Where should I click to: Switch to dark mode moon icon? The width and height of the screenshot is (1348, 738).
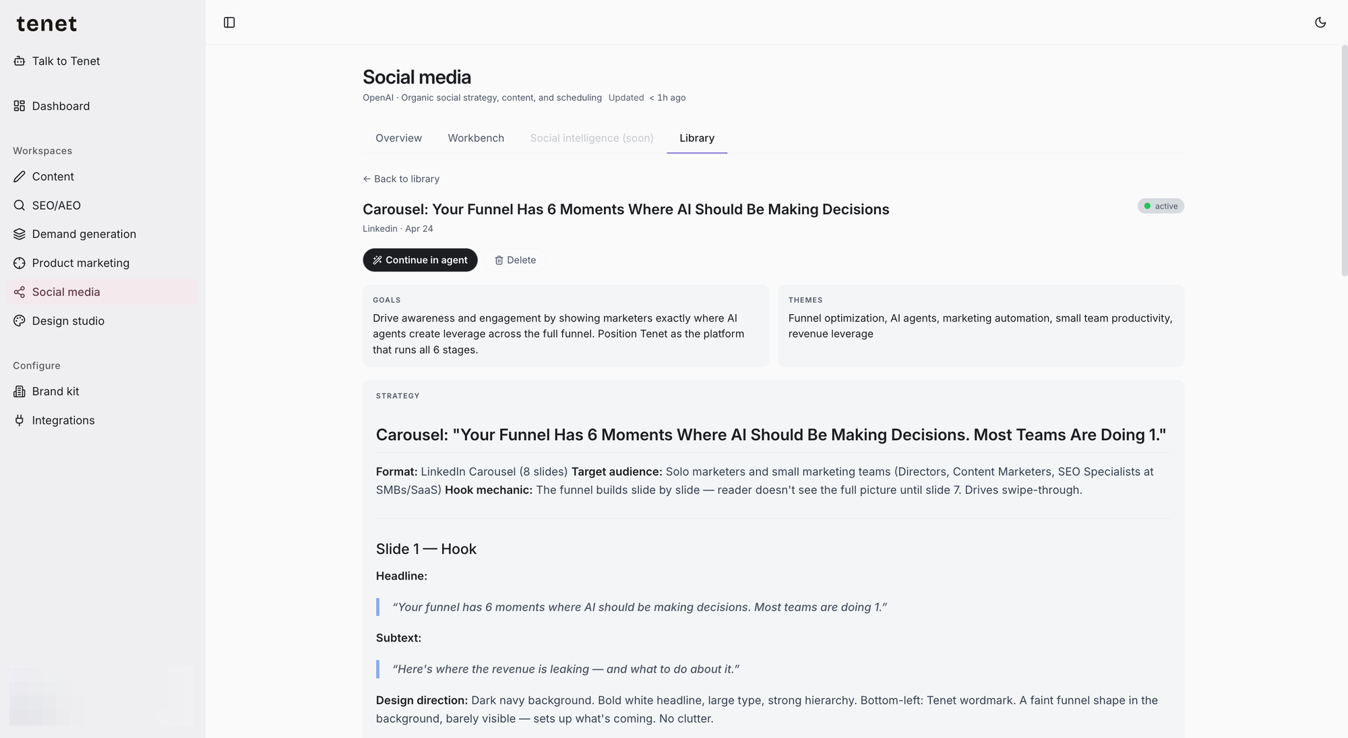point(1320,23)
